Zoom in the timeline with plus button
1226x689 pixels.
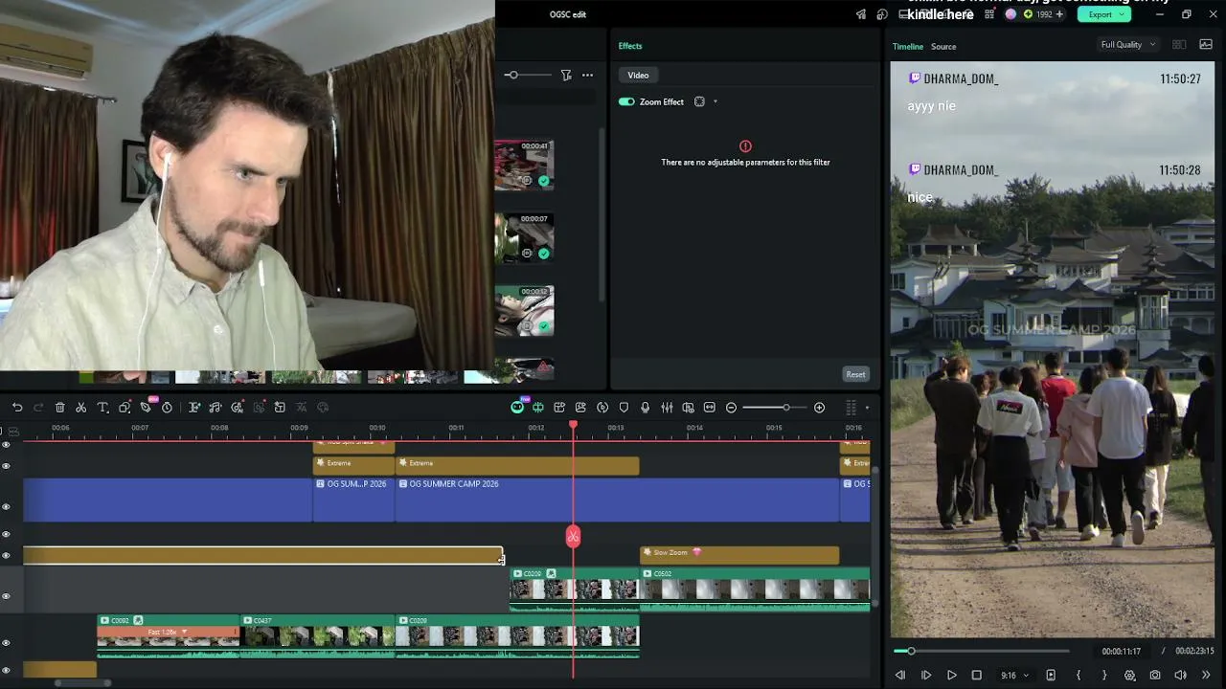819,408
